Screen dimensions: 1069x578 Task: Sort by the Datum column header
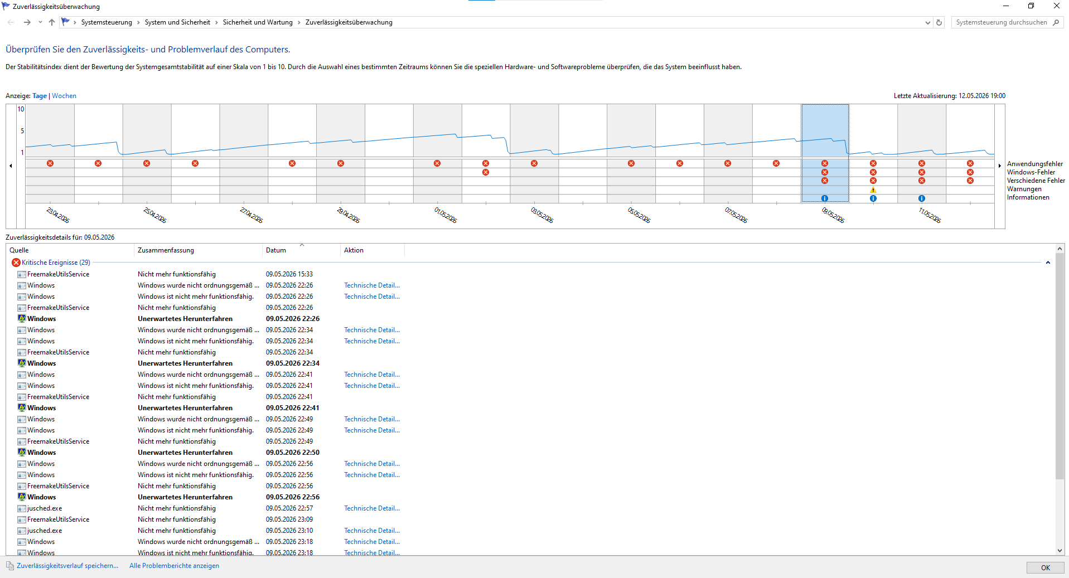(x=301, y=250)
